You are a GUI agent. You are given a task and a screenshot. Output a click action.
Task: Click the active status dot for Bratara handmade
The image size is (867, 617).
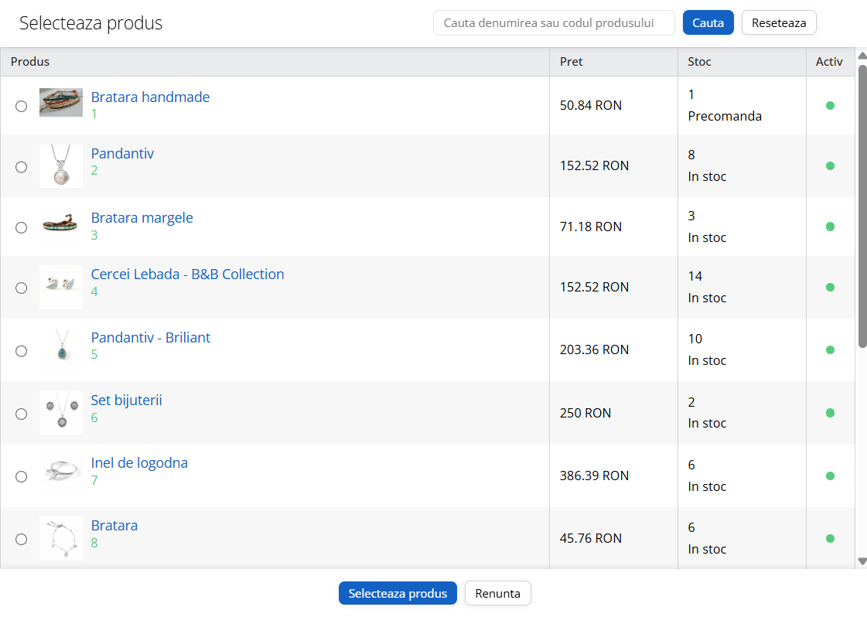(830, 106)
